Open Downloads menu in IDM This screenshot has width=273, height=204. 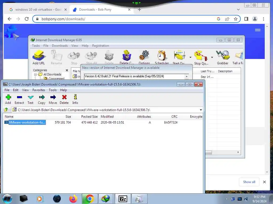(60, 46)
